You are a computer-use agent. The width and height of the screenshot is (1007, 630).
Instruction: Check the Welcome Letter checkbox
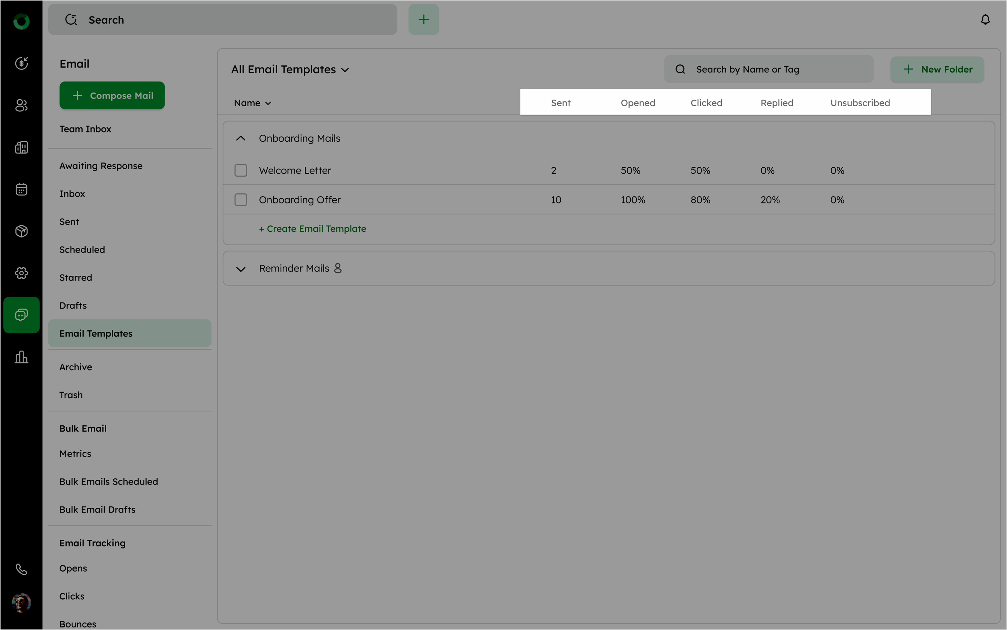click(241, 170)
